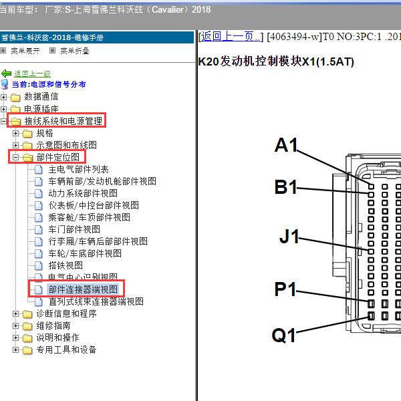Collapse the 部件定位图 tree node
401x401 pixels.
[15, 157]
